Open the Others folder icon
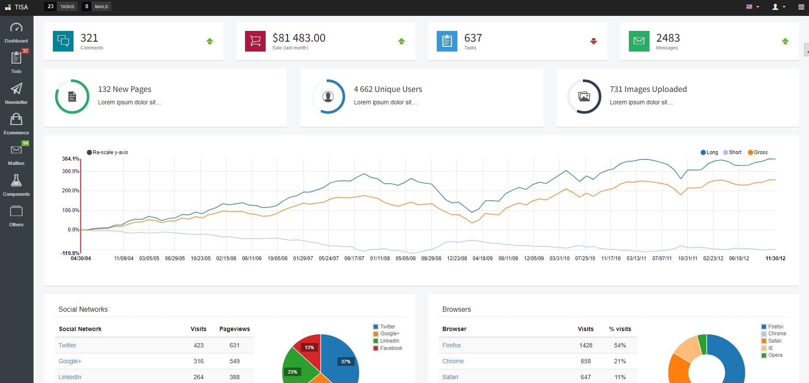Image resolution: width=809 pixels, height=383 pixels. point(16,211)
